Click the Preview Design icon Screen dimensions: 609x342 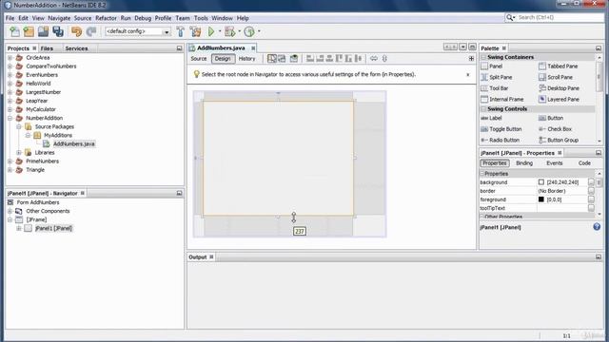[x=294, y=59]
